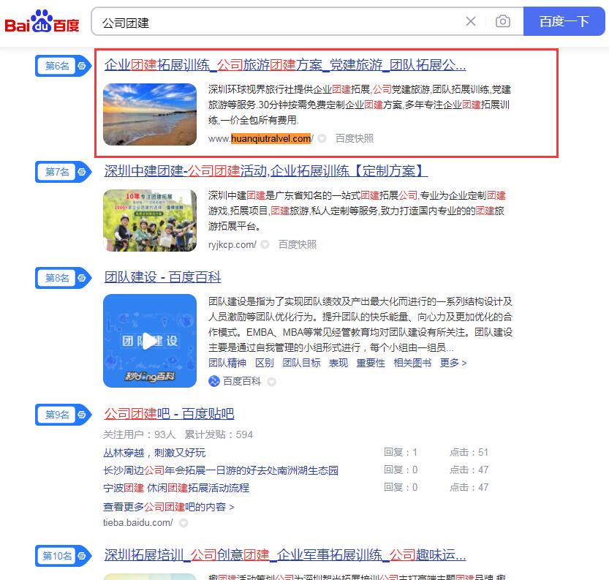The image size is (609, 580).
Task: Click the 第7名 rank badge
Action: click(63, 172)
